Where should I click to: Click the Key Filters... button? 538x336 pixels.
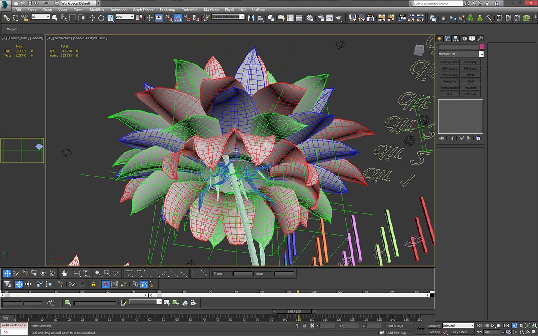[461, 332]
